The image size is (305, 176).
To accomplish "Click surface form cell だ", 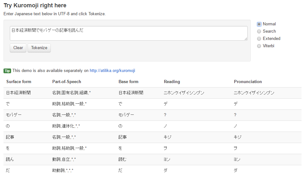I will (8, 170).
